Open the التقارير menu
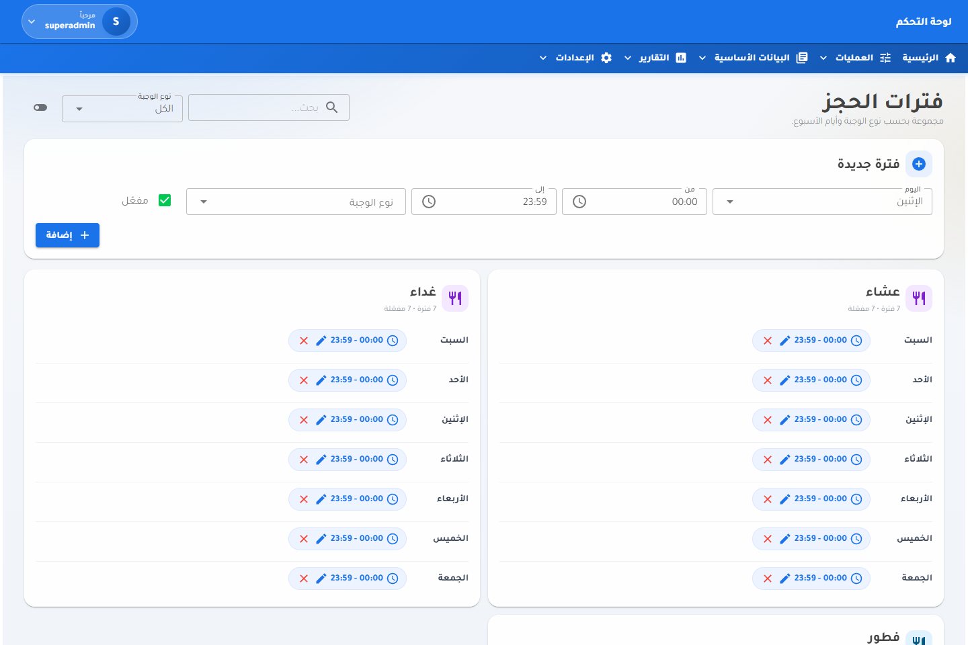The height and width of the screenshot is (645, 968). (655, 58)
